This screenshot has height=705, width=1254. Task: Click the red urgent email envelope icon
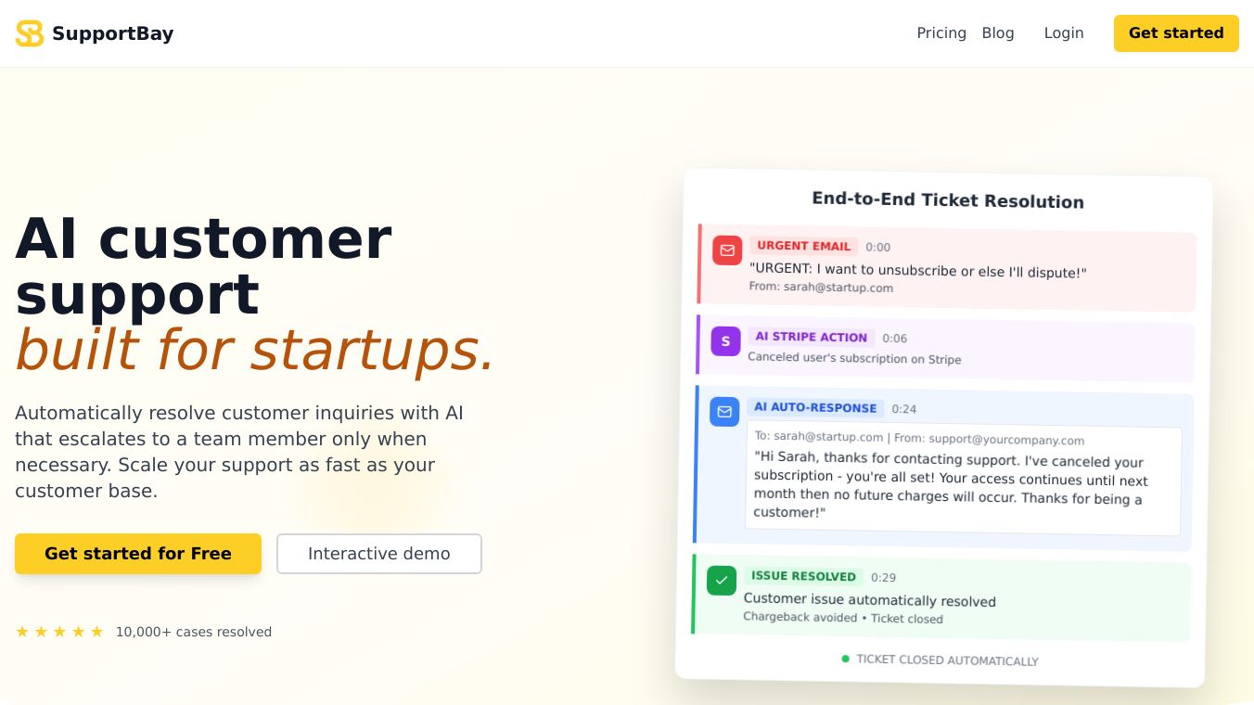[727, 250]
